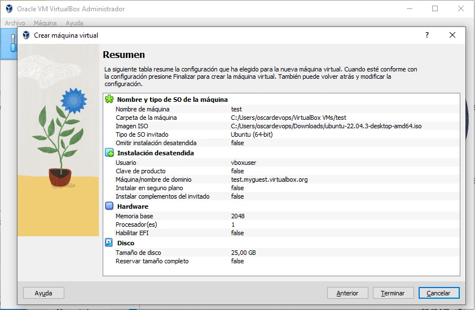The height and width of the screenshot is (310, 475).
Task: Click the green clover icon beside Nombre y tipo de SO
Action: (109, 99)
